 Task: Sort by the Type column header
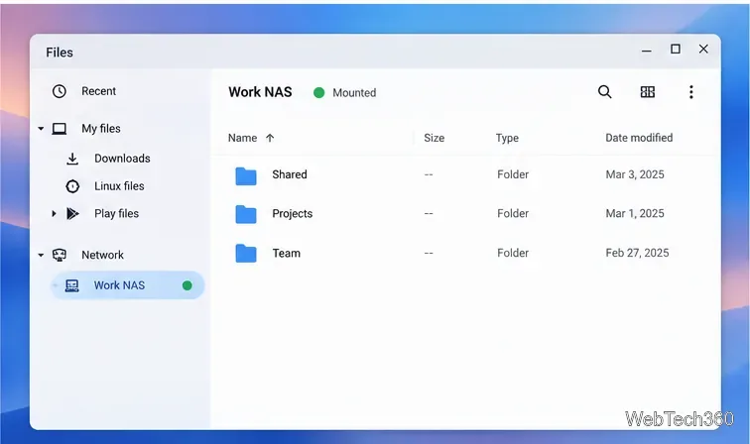(x=507, y=138)
